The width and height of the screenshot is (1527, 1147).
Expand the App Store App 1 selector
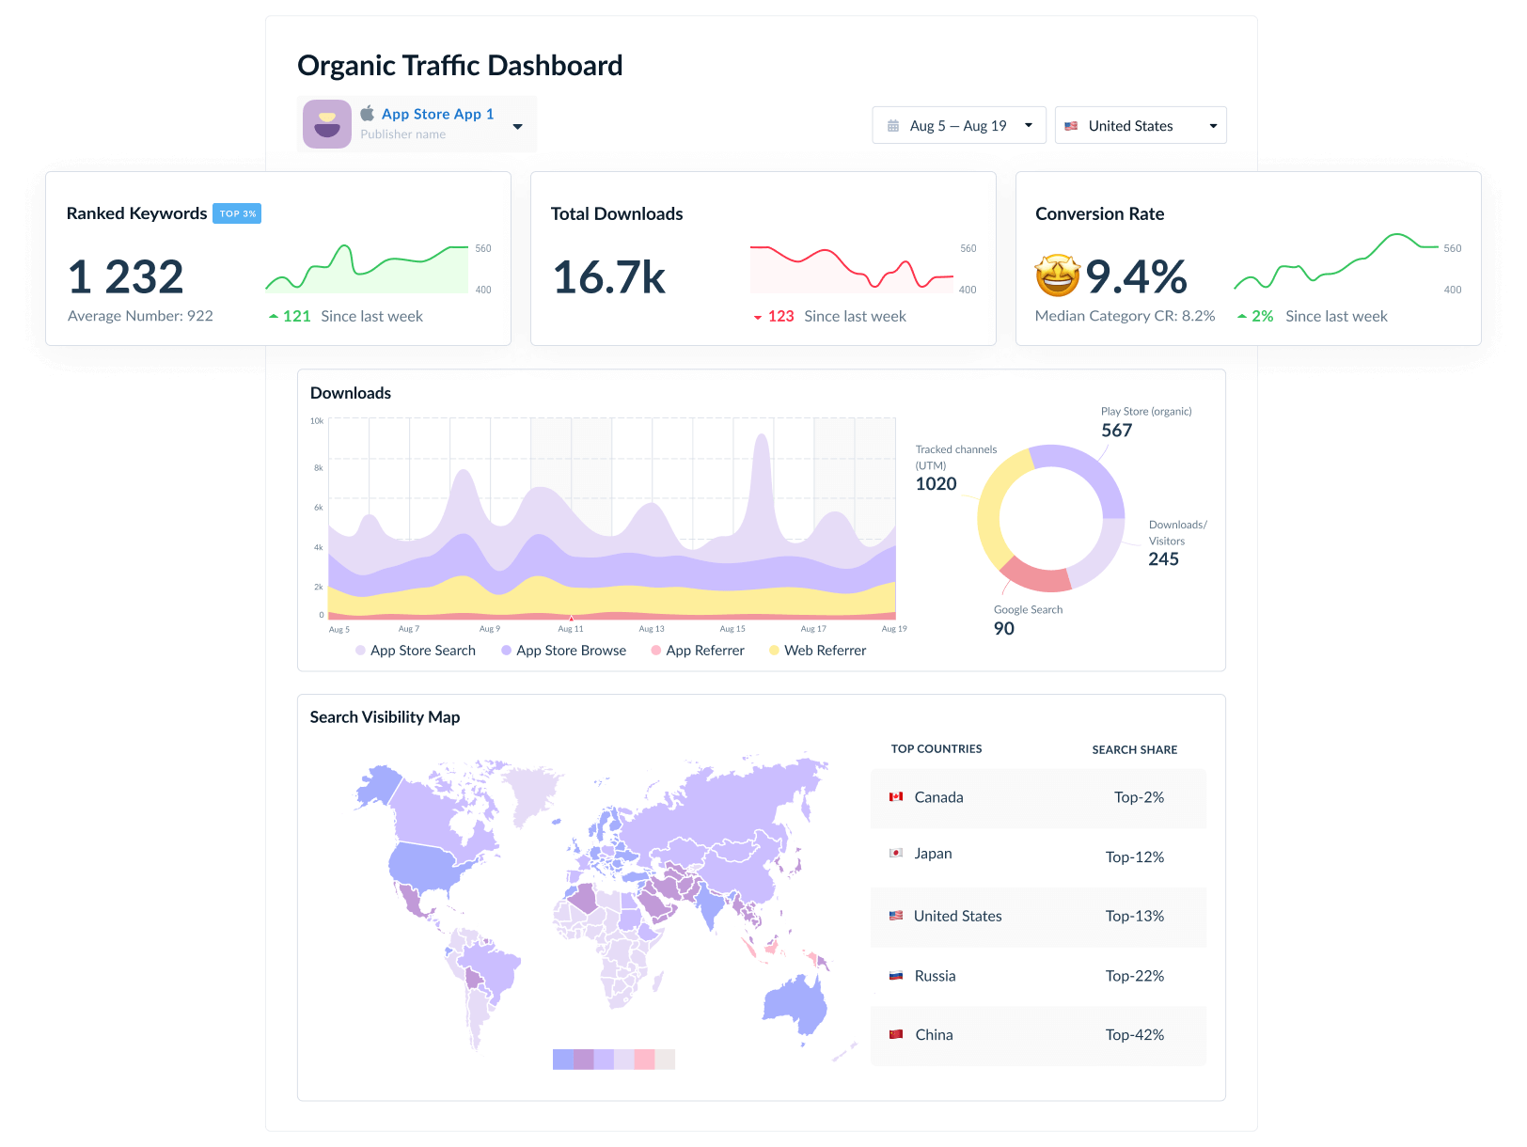pos(517,126)
